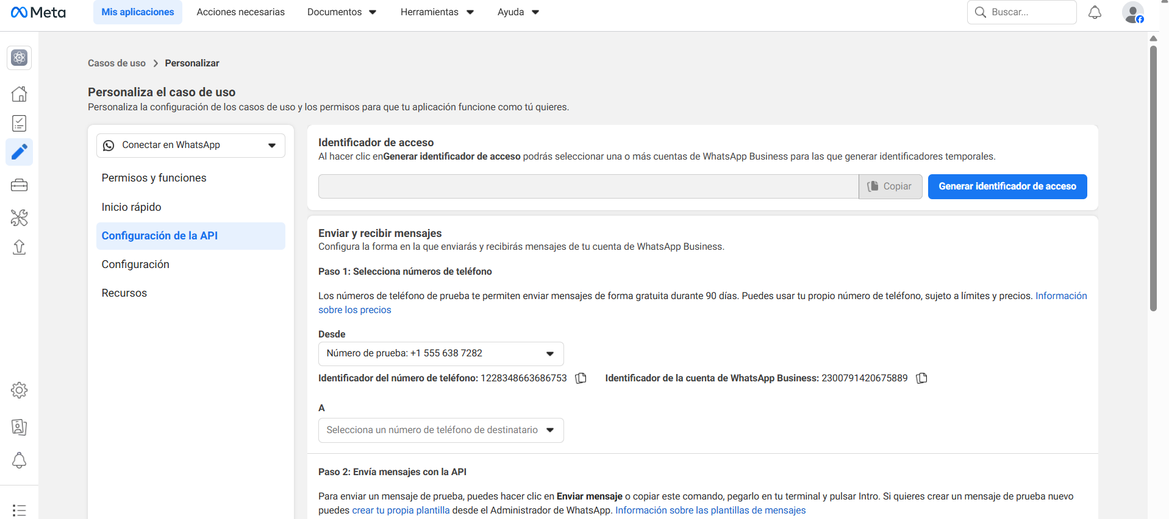
Task: Open the briefcase icon in the sidebar
Action: (20, 185)
